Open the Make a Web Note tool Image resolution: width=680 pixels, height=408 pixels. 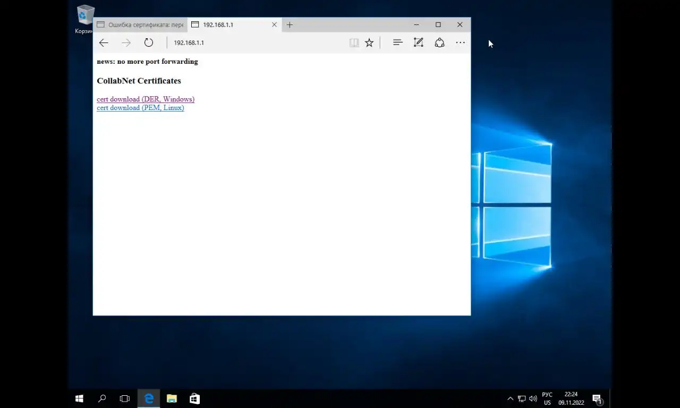(x=419, y=42)
